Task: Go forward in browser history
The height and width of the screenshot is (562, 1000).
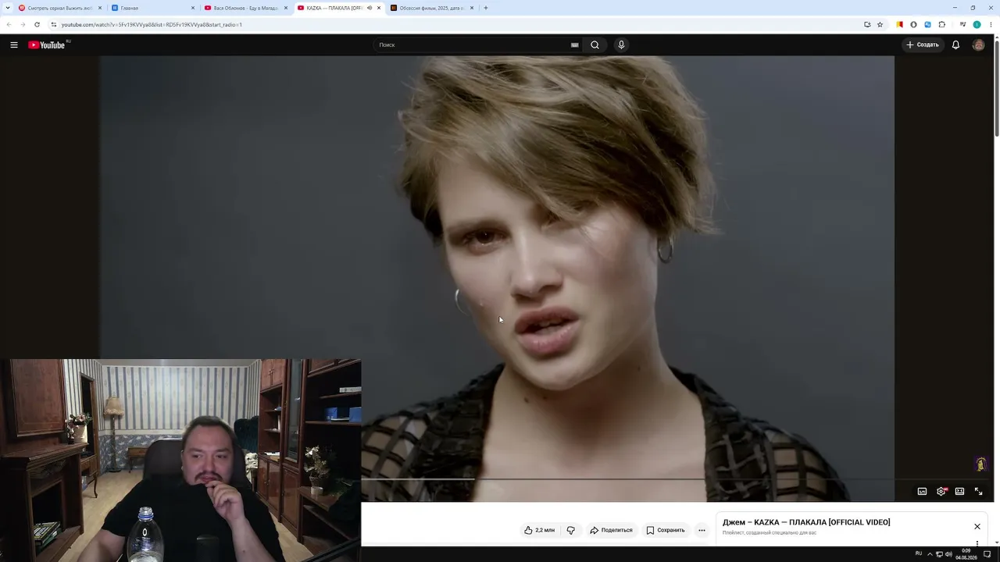Action: coord(22,24)
